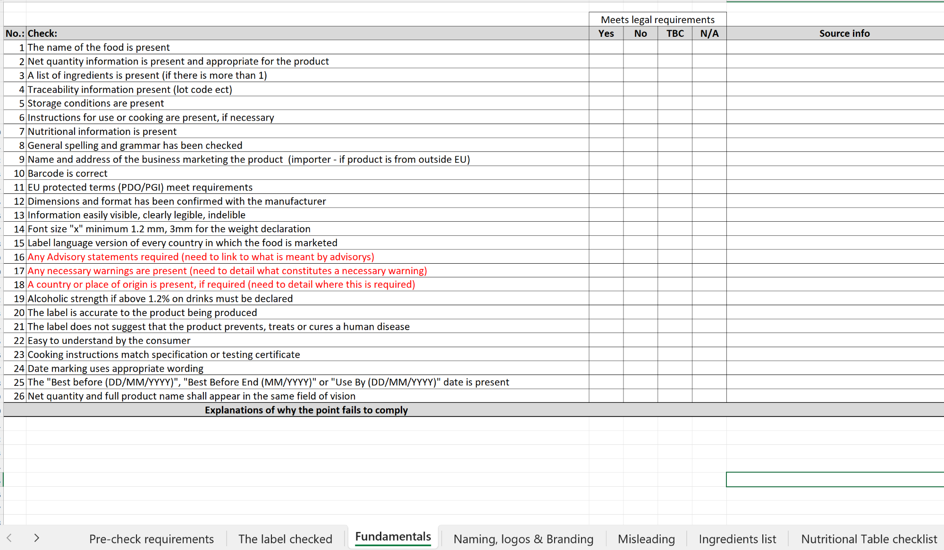Viewport: 944px width, 550px height.
Task: Click the Meets legal requirements header cell
Action: pyautogui.click(x=657, y=20)
